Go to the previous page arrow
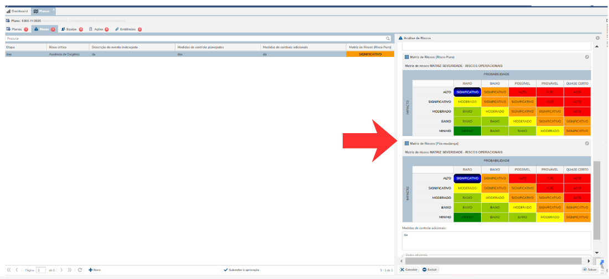The height and width of the screenshot is (279, 609). tap(17, 270)
